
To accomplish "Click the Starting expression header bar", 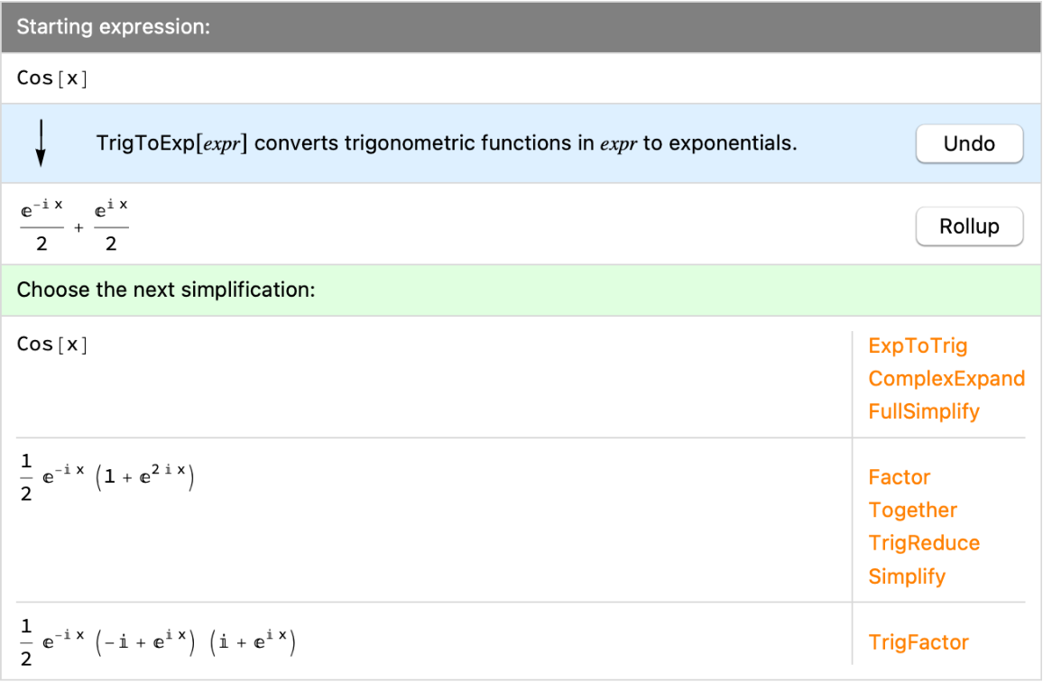I will point(521,26).
